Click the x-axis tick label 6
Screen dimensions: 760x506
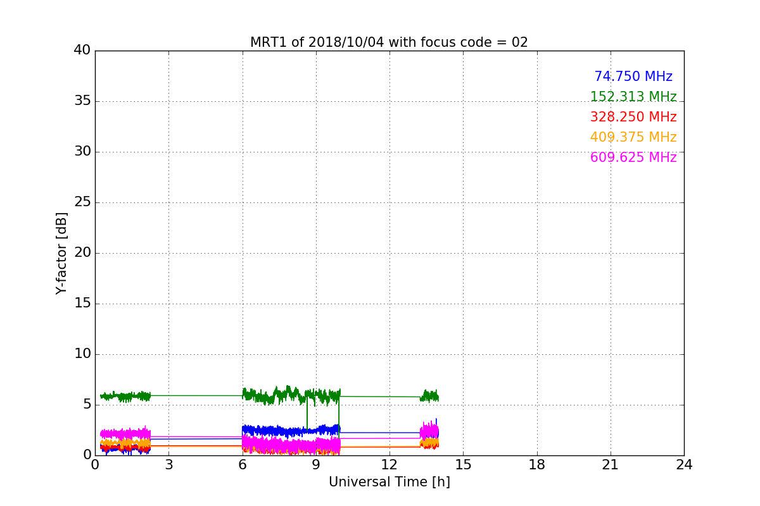242,464
